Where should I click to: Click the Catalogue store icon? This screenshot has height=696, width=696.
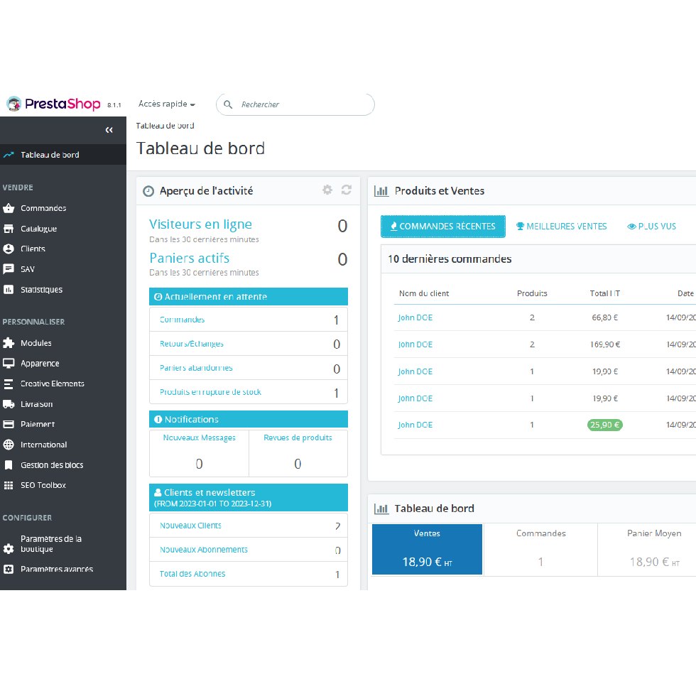(x=9, y=229)
